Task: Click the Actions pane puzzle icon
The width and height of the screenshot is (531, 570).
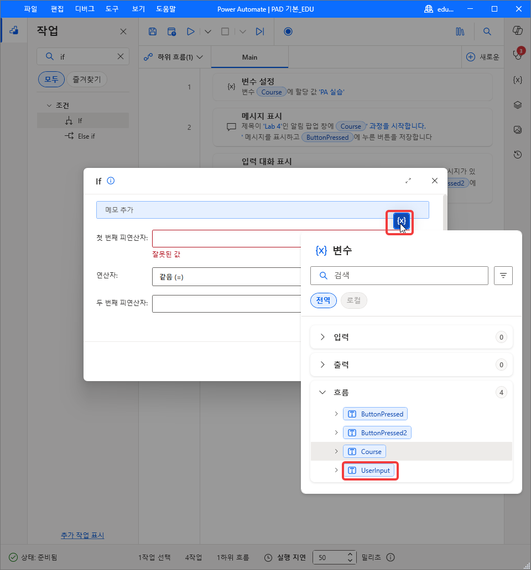Action: click(x=14, y=30)
